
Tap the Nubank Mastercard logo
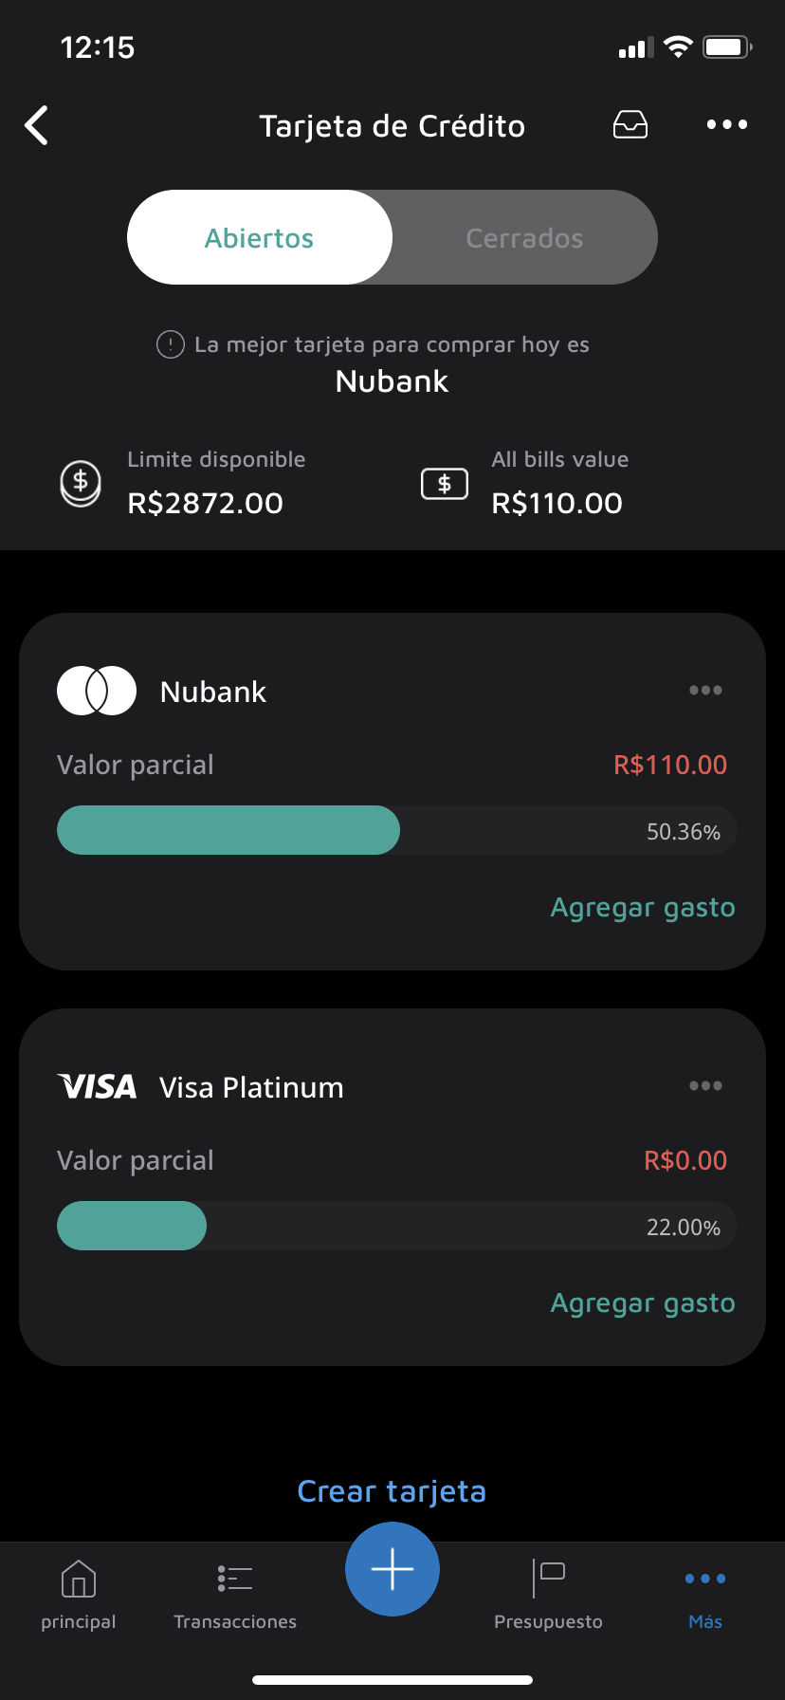(97, 691)
